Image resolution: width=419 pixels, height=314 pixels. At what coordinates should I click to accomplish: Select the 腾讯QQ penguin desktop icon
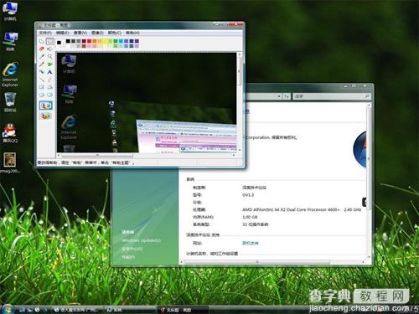tap(10, 133)
